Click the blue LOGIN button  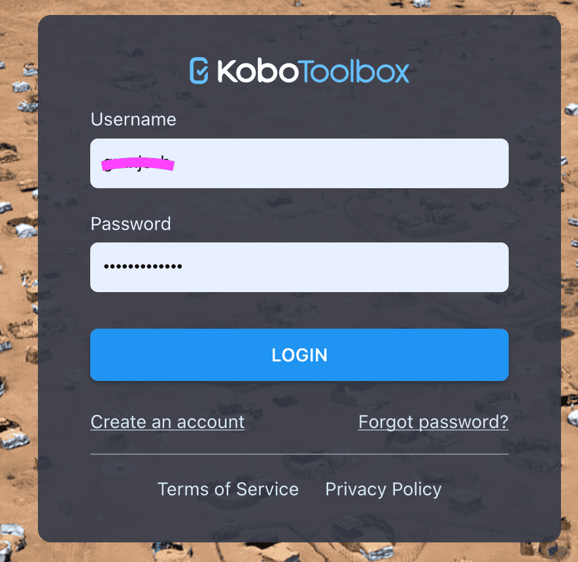[299, 355]
